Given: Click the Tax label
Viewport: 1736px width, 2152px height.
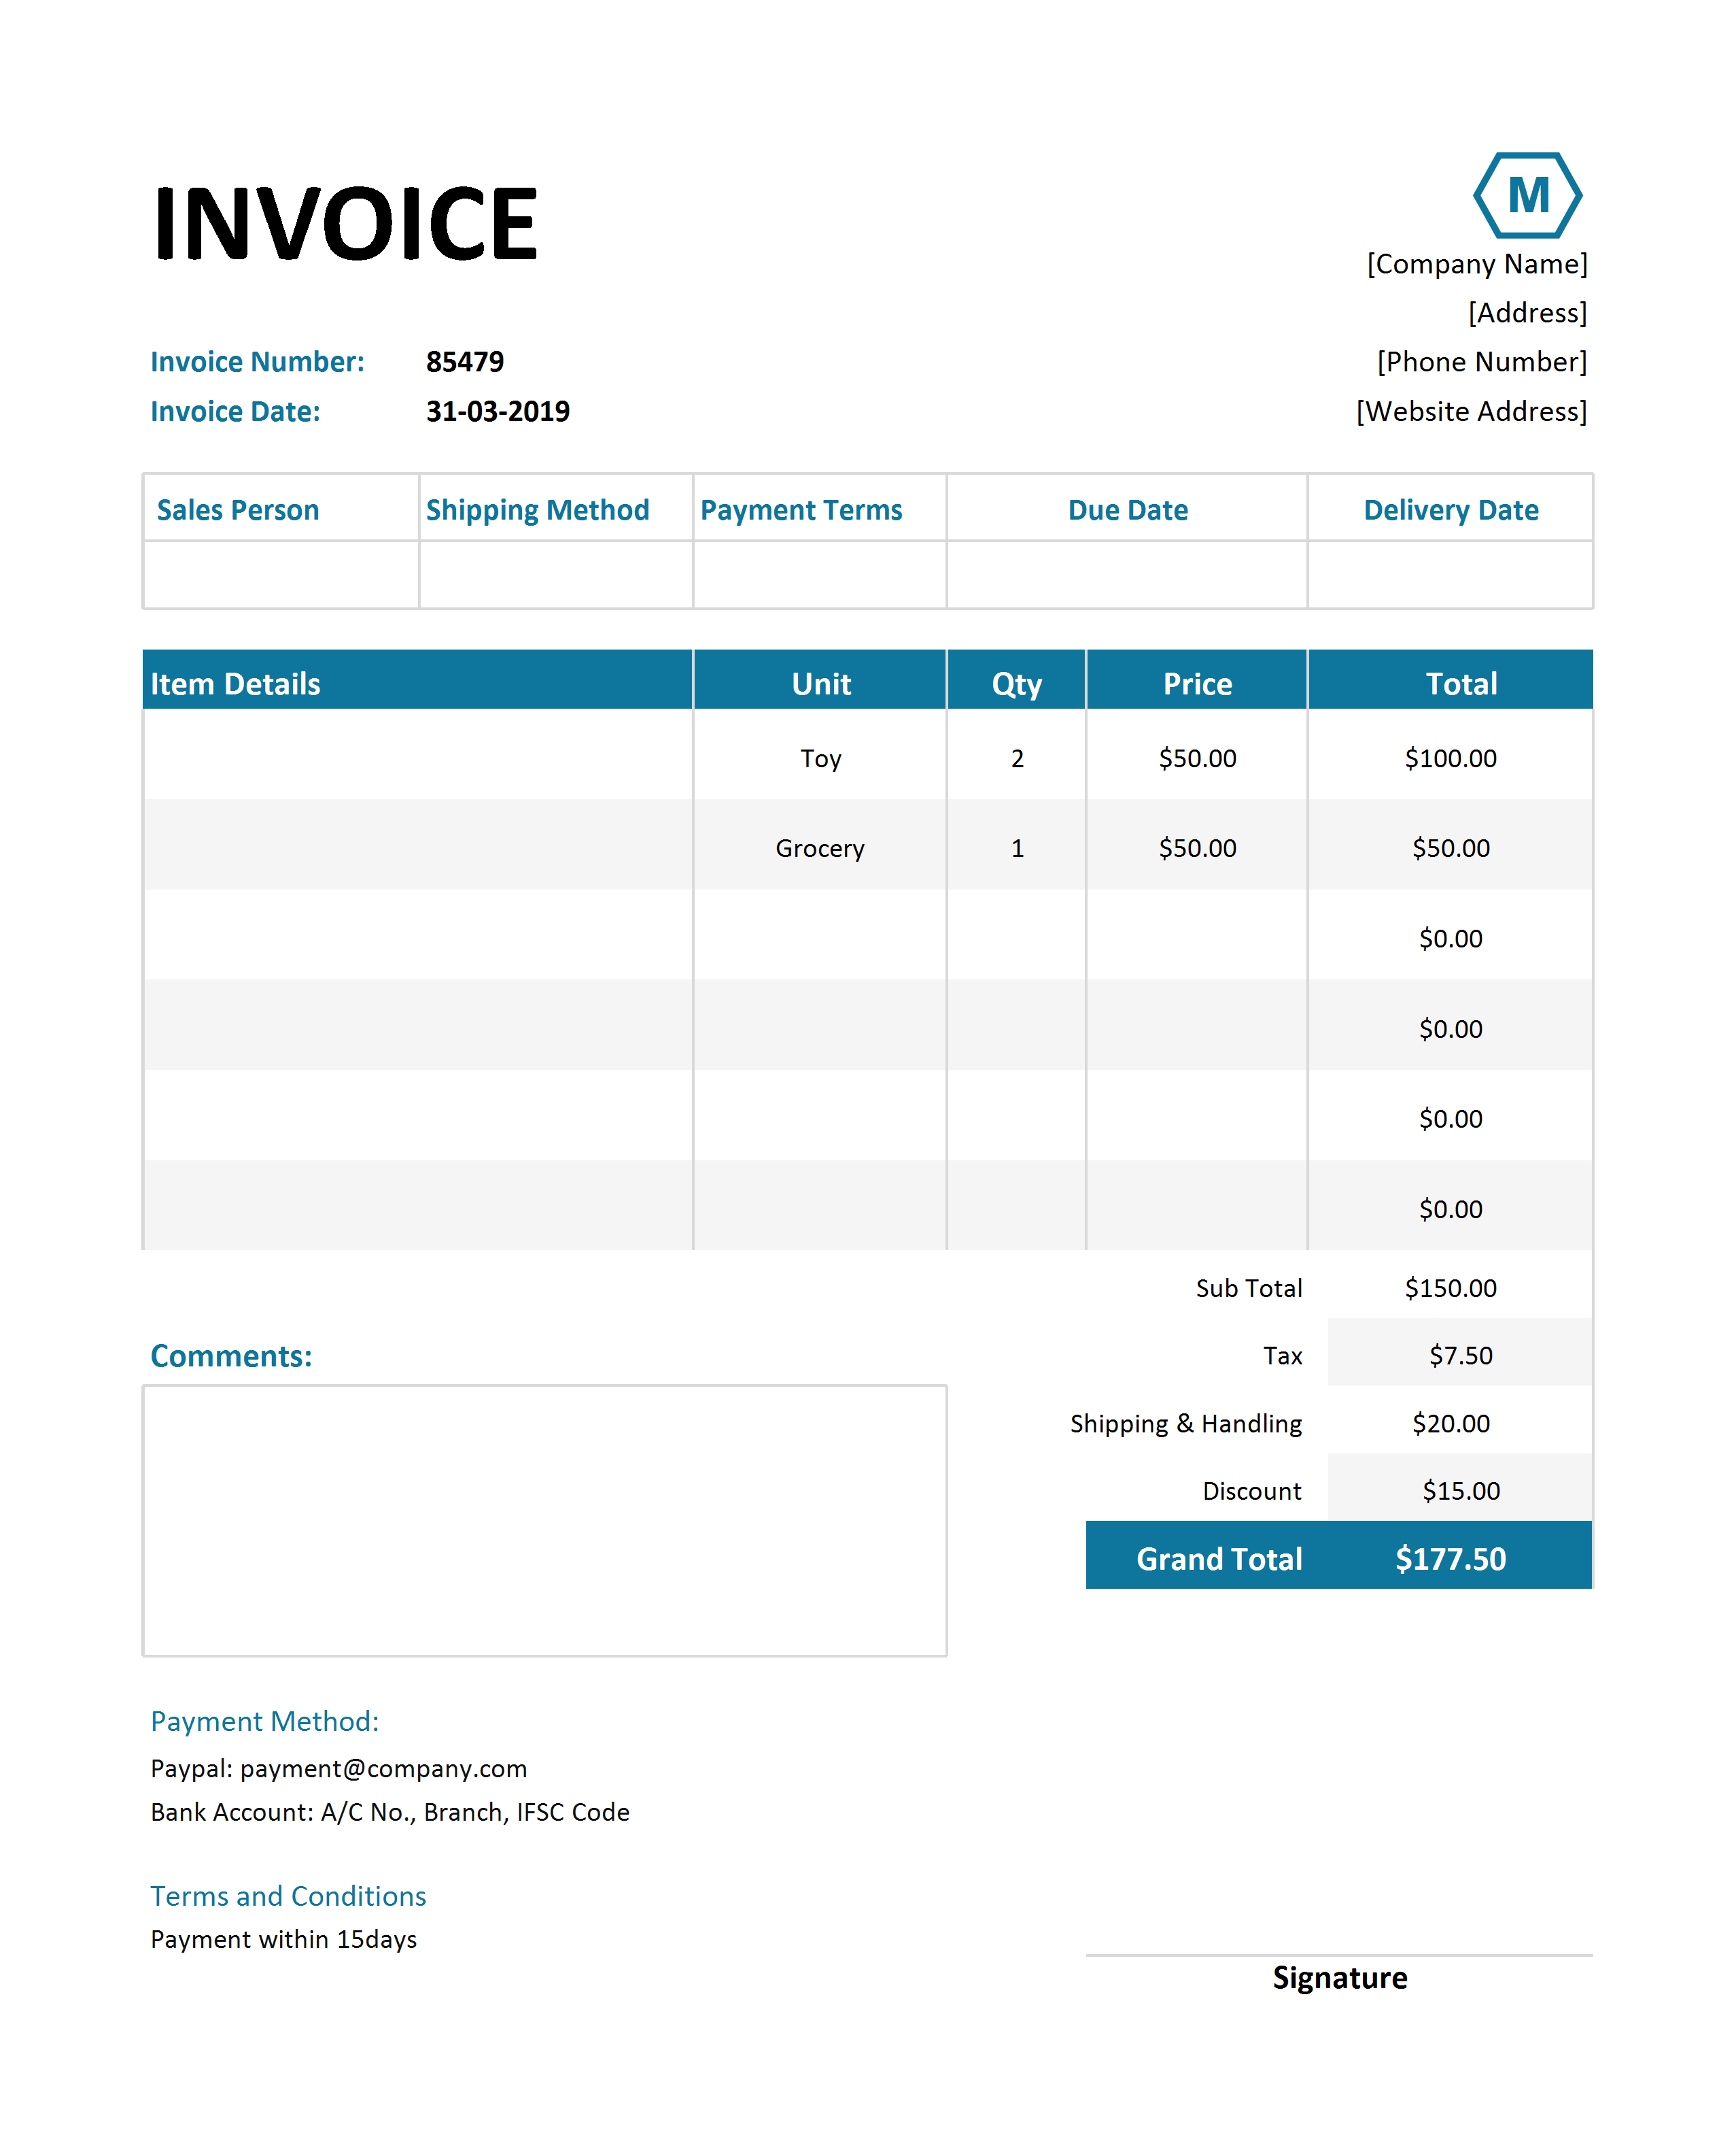Looking at the screenshot, I should point(1282,1356).
